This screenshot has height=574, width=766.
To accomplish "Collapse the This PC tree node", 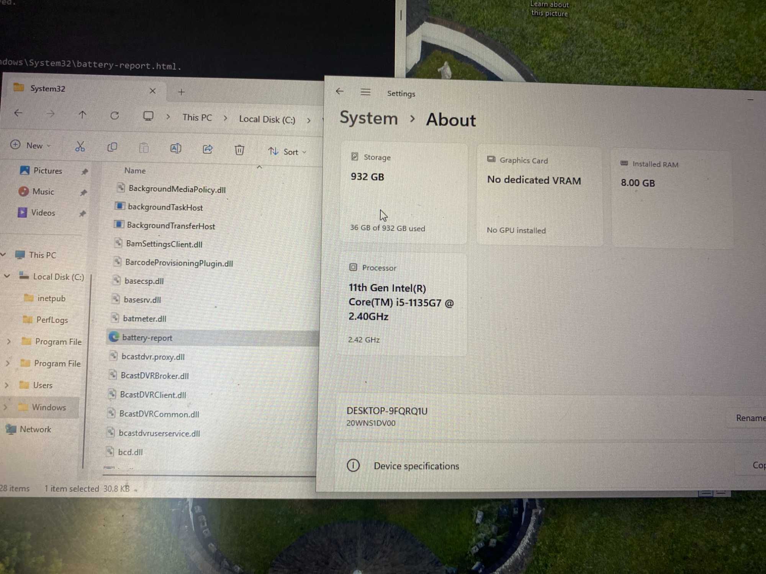I will 3,254.
